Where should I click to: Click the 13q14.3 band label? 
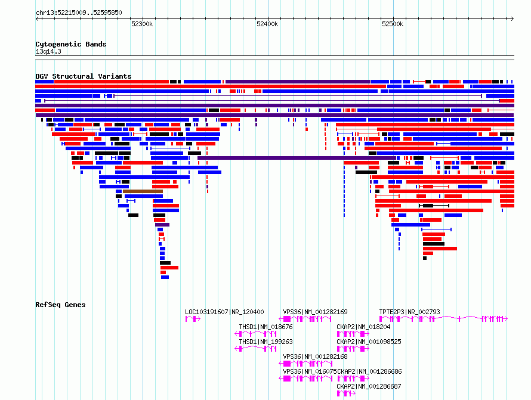coord(48,51)
